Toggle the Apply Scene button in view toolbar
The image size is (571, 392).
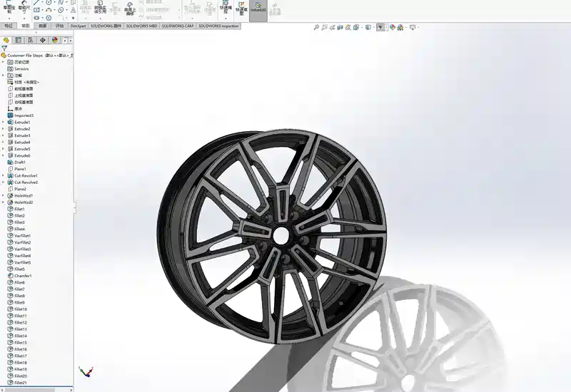tap(400, 27)
